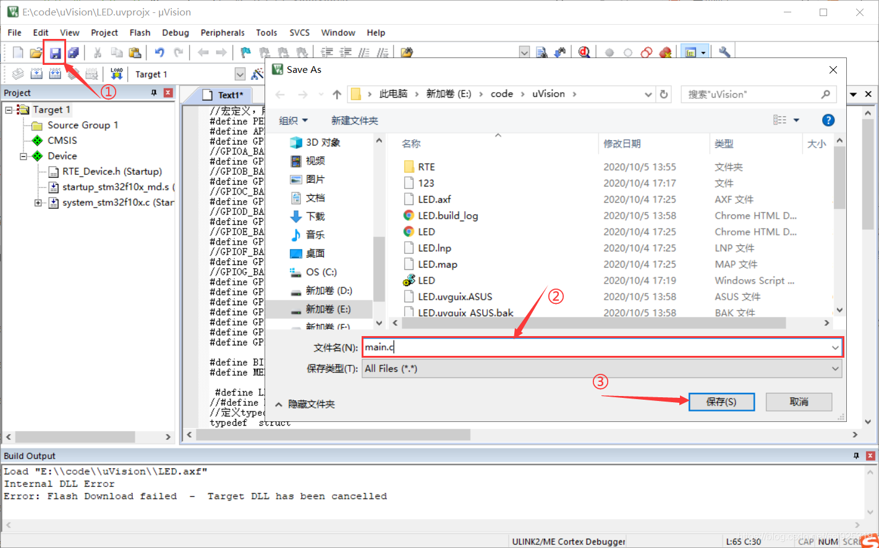879x548 pixels.
Task: Click the Save icon in the toolbar
Action: (x=55, y=53)
